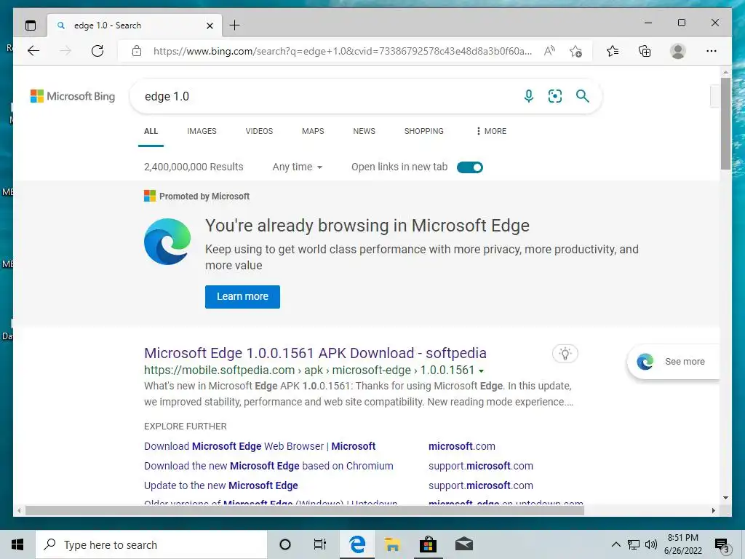Screen dimensions: 745x559
Task: Open 'Update to the new Microsoft Edge' link
Action: tap(221, 485)
